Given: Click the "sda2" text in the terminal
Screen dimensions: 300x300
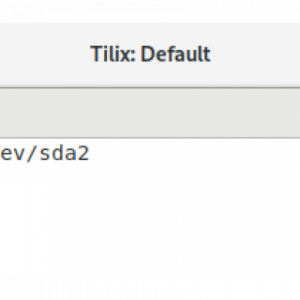Looking at the screenshot, I should click(64, 153).
